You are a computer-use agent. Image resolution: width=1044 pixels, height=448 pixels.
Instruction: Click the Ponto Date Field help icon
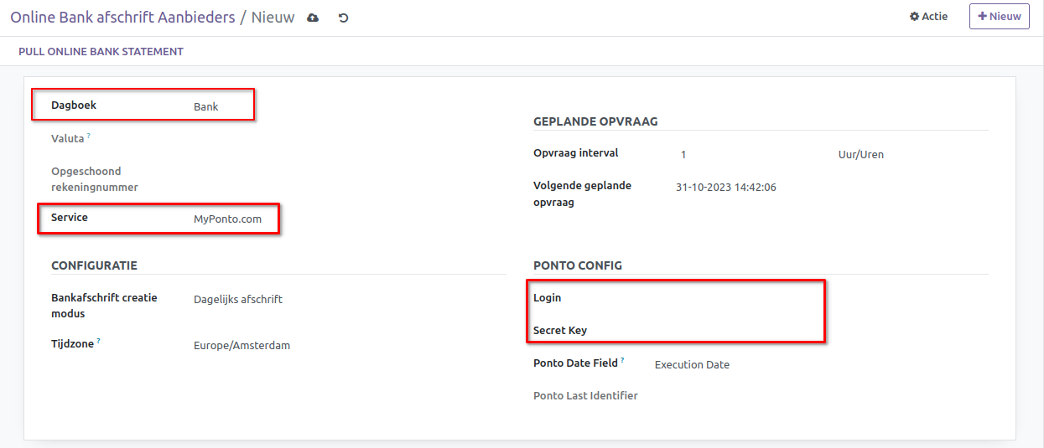[x=622, y=360]
